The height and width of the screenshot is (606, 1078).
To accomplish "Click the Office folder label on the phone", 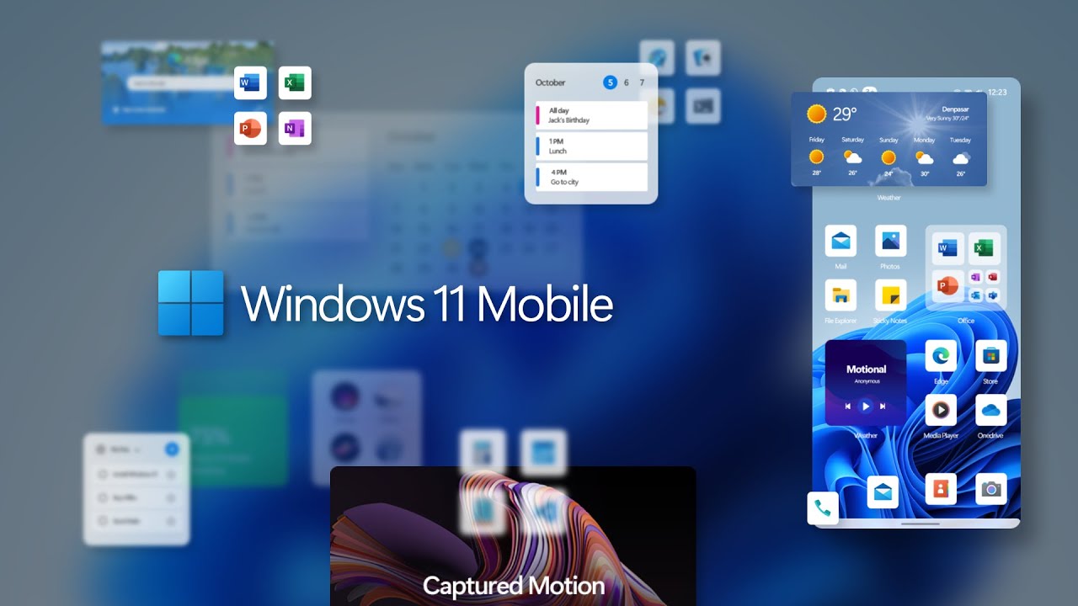I will point(966,321).
